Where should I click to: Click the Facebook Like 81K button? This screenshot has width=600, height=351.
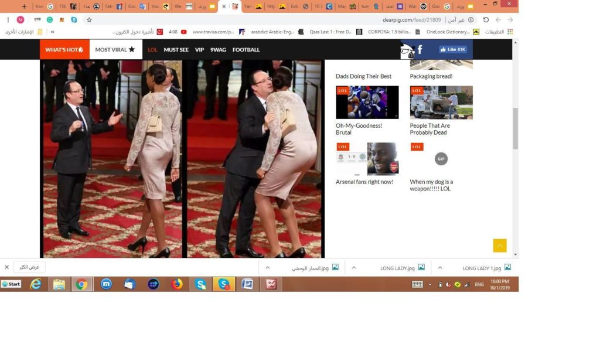pyautogui.click(x=453, y=50)
